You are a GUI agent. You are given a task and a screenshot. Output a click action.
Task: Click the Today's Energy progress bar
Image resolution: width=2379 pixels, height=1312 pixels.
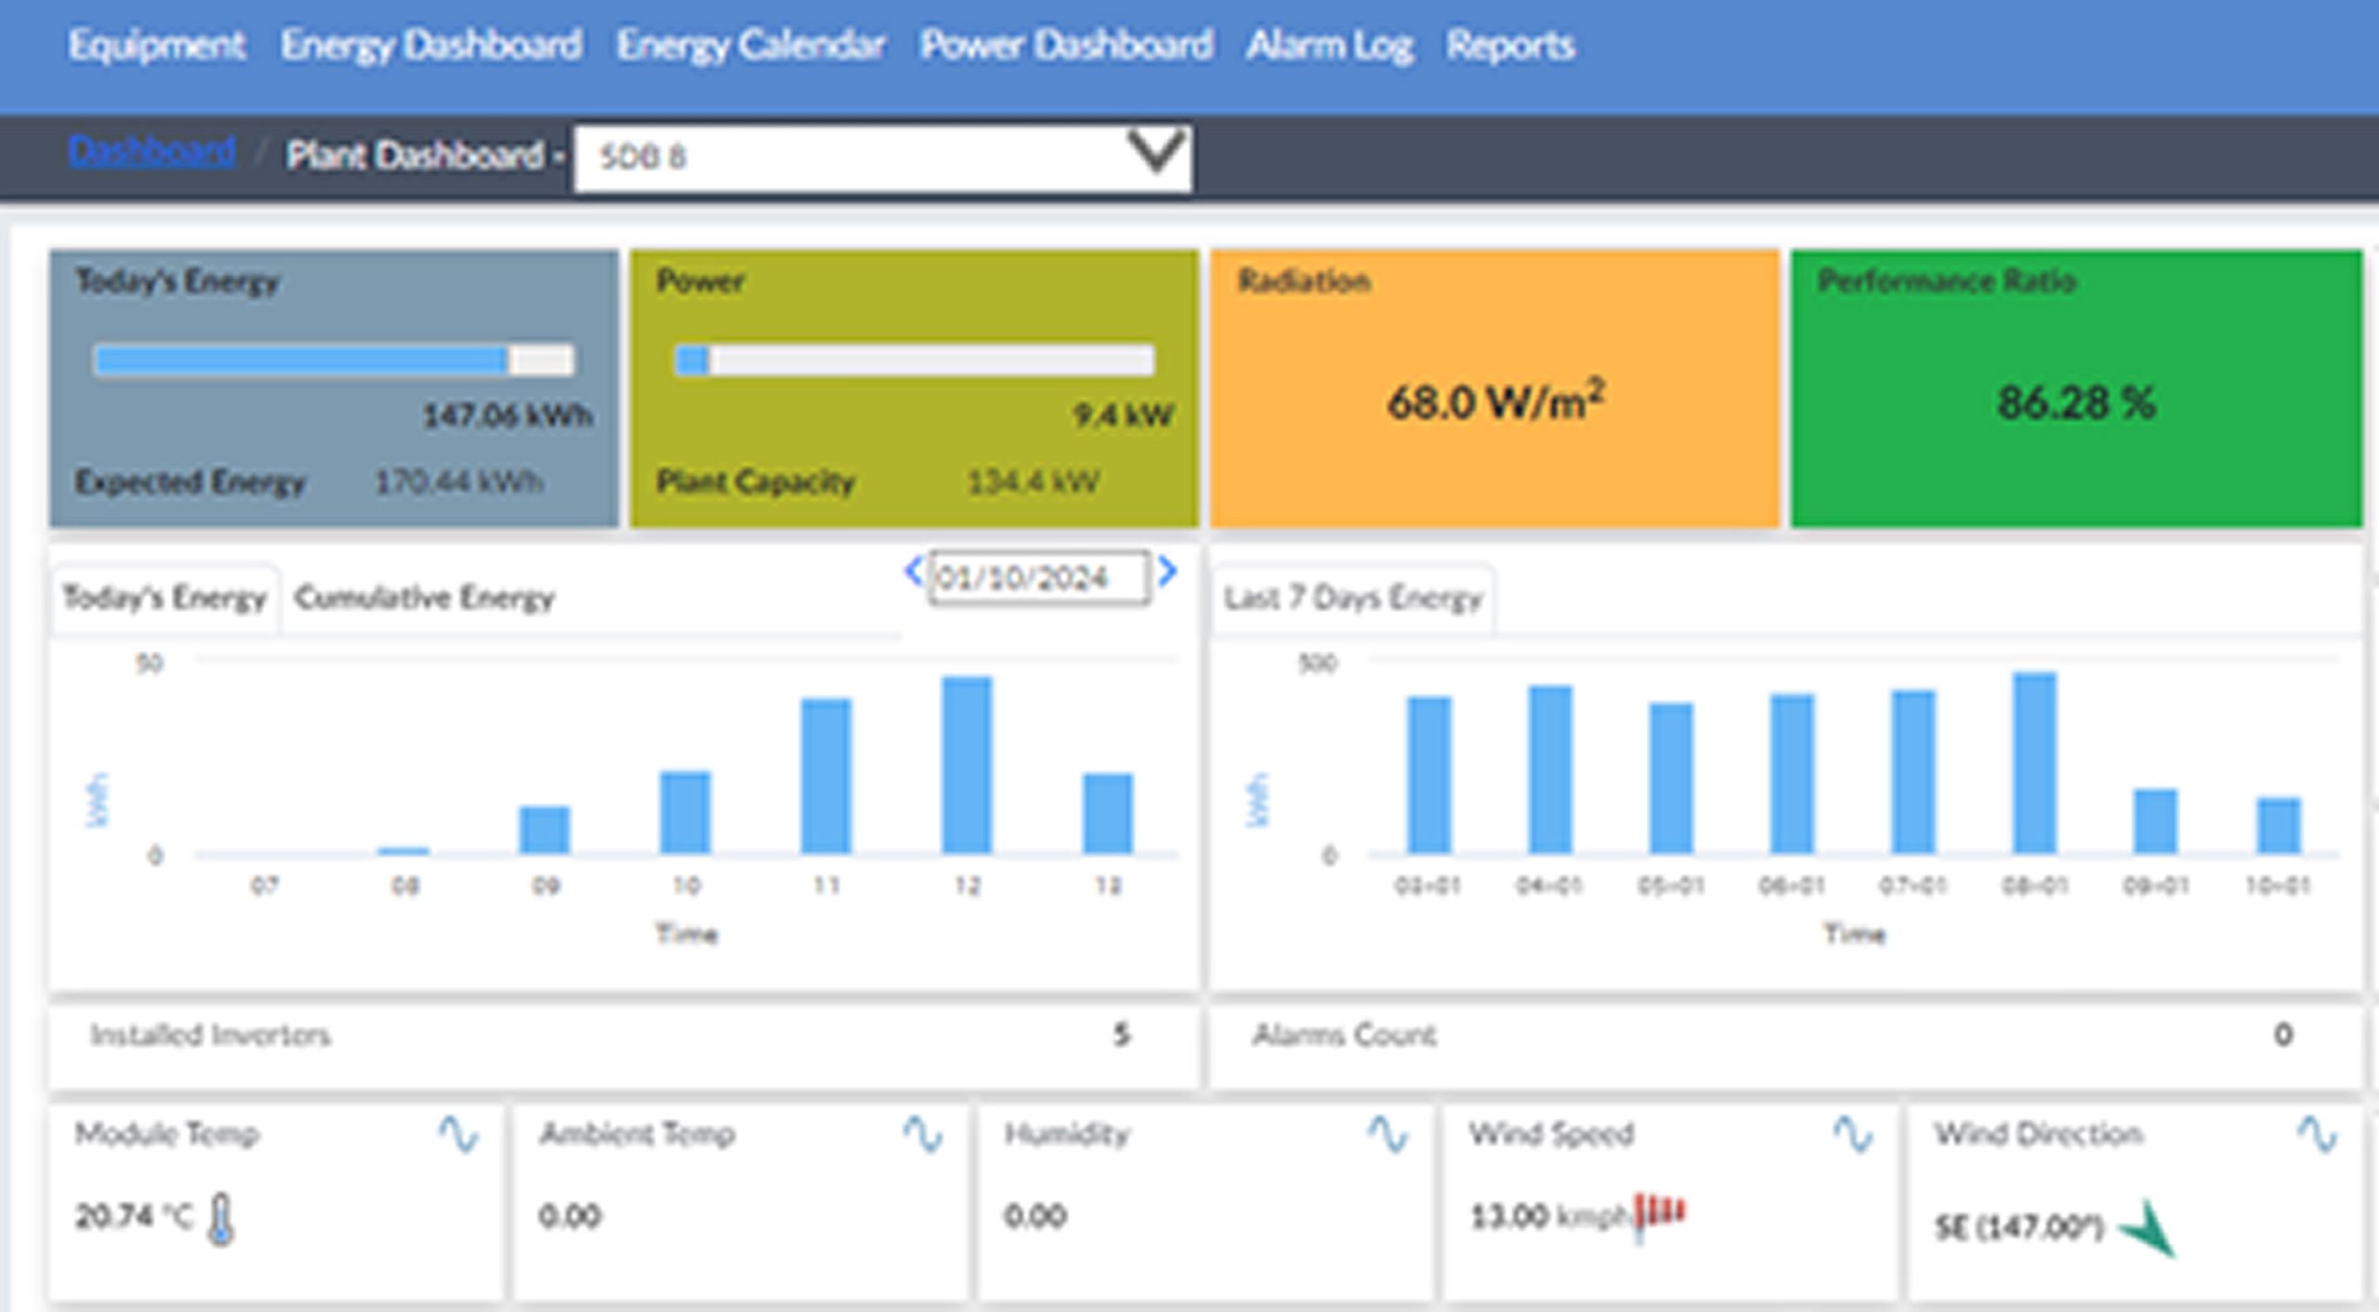[x=334, y=360]
